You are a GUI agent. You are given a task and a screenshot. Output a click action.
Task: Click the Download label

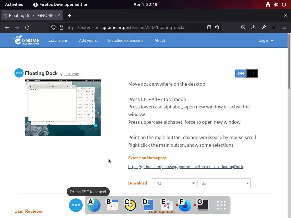138,183
